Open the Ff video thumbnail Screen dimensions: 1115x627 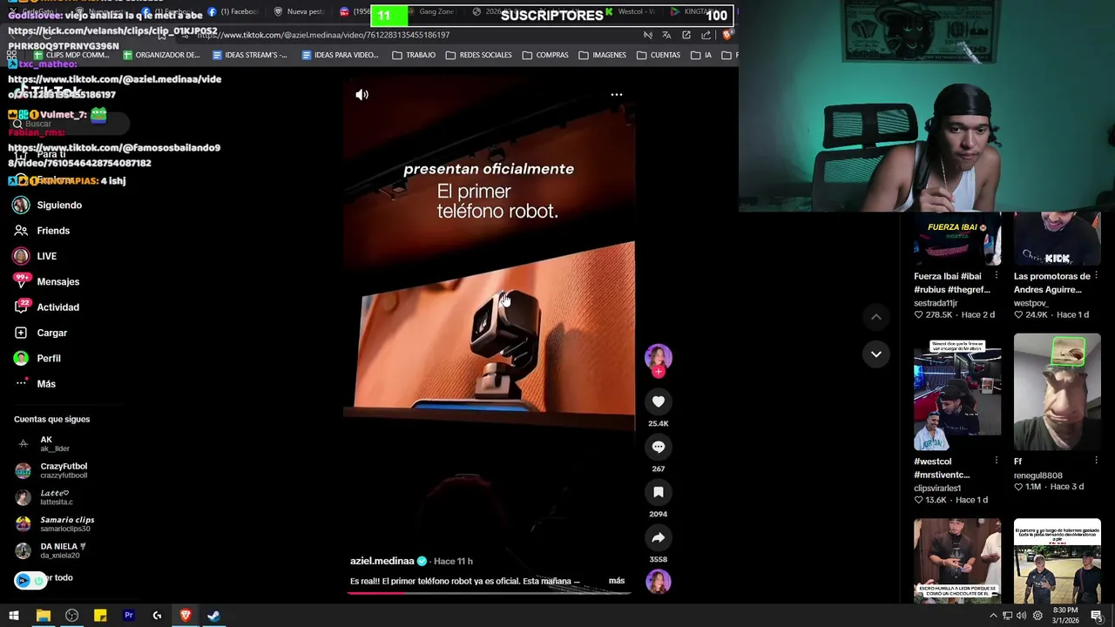coord(1057,392)
